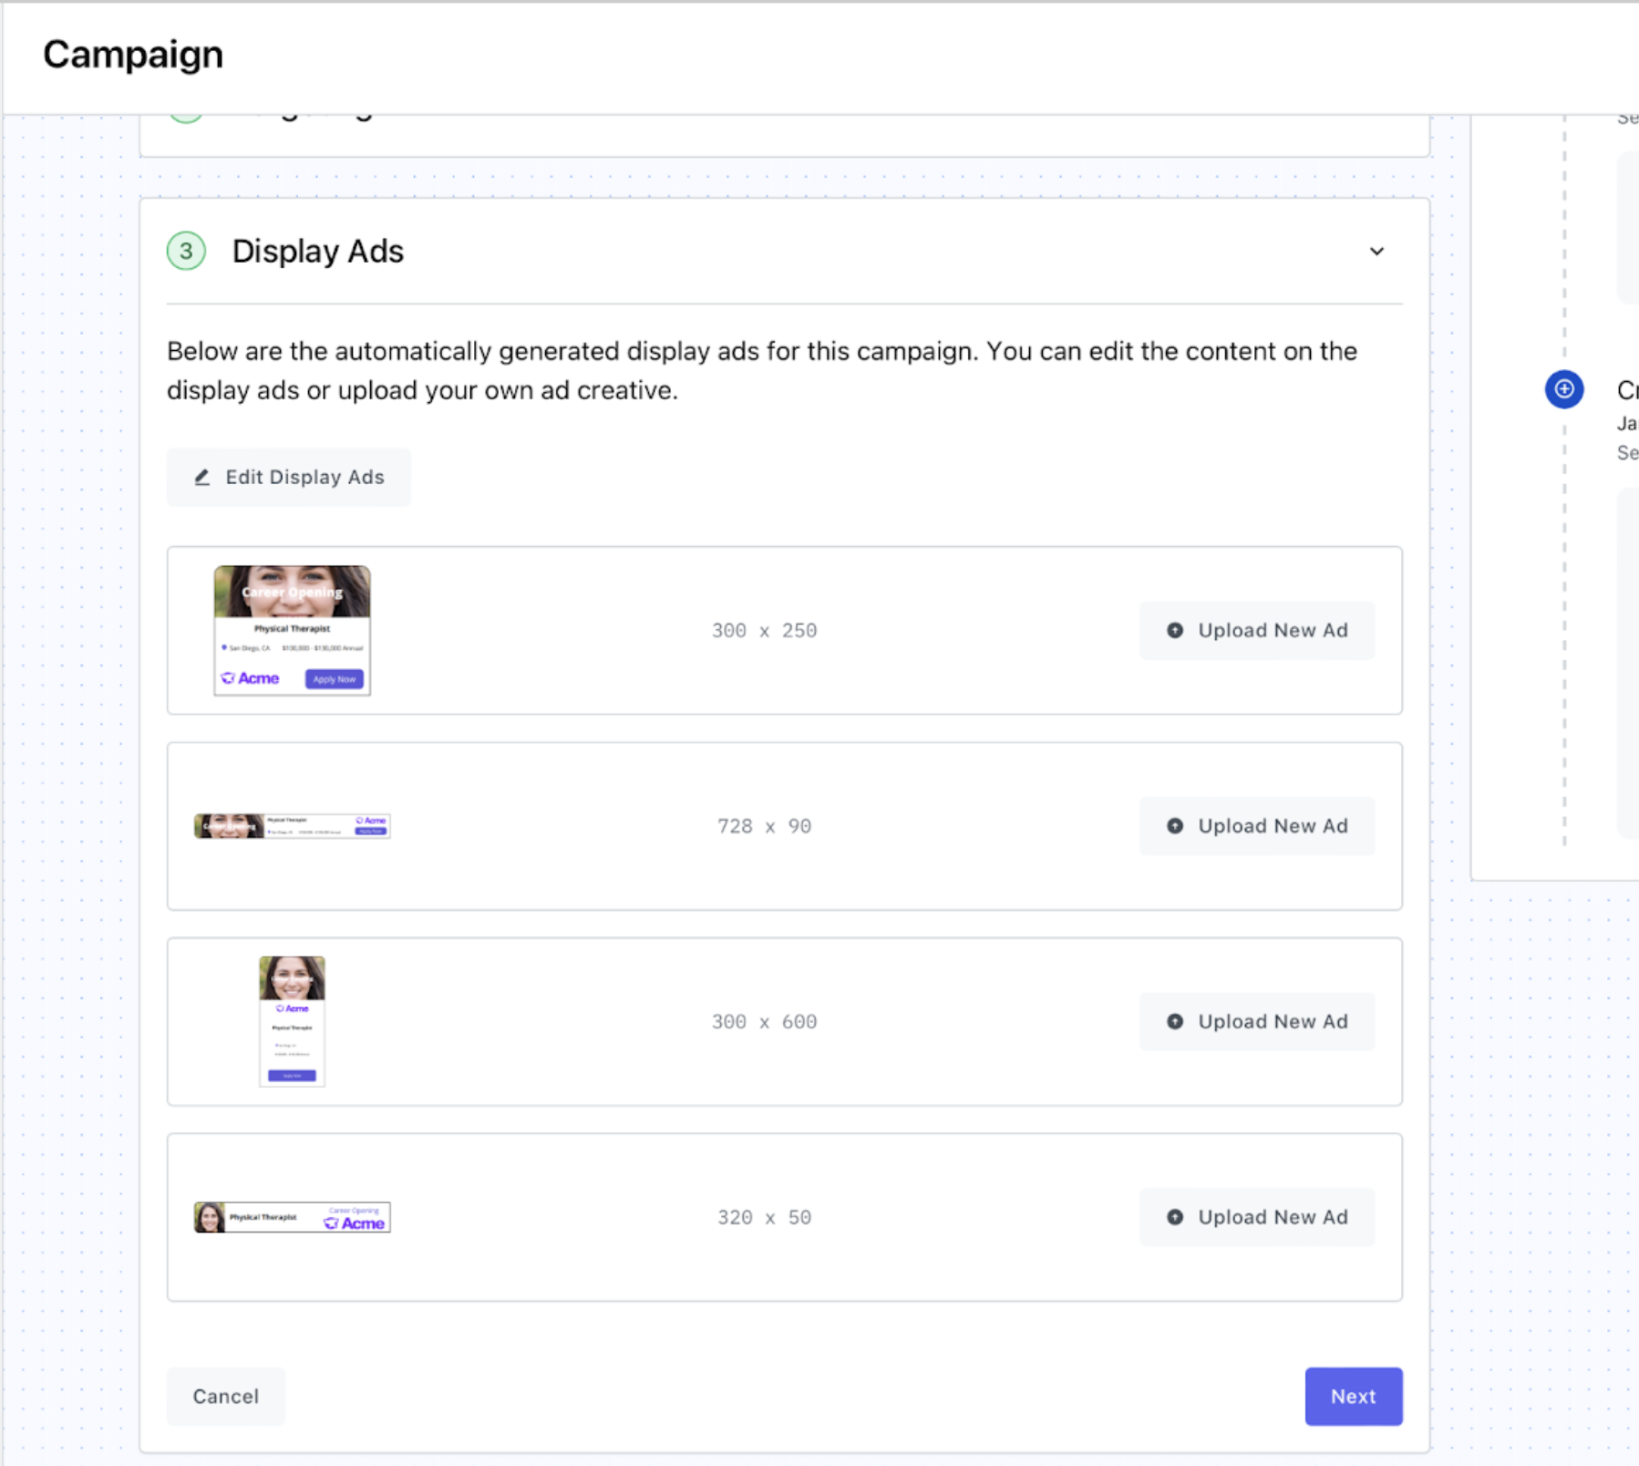The height and width of the screenshot is (1466, 1639).
Task: Click the Acme logo in the 320 x 50 banner
Action: [355, 1223]
